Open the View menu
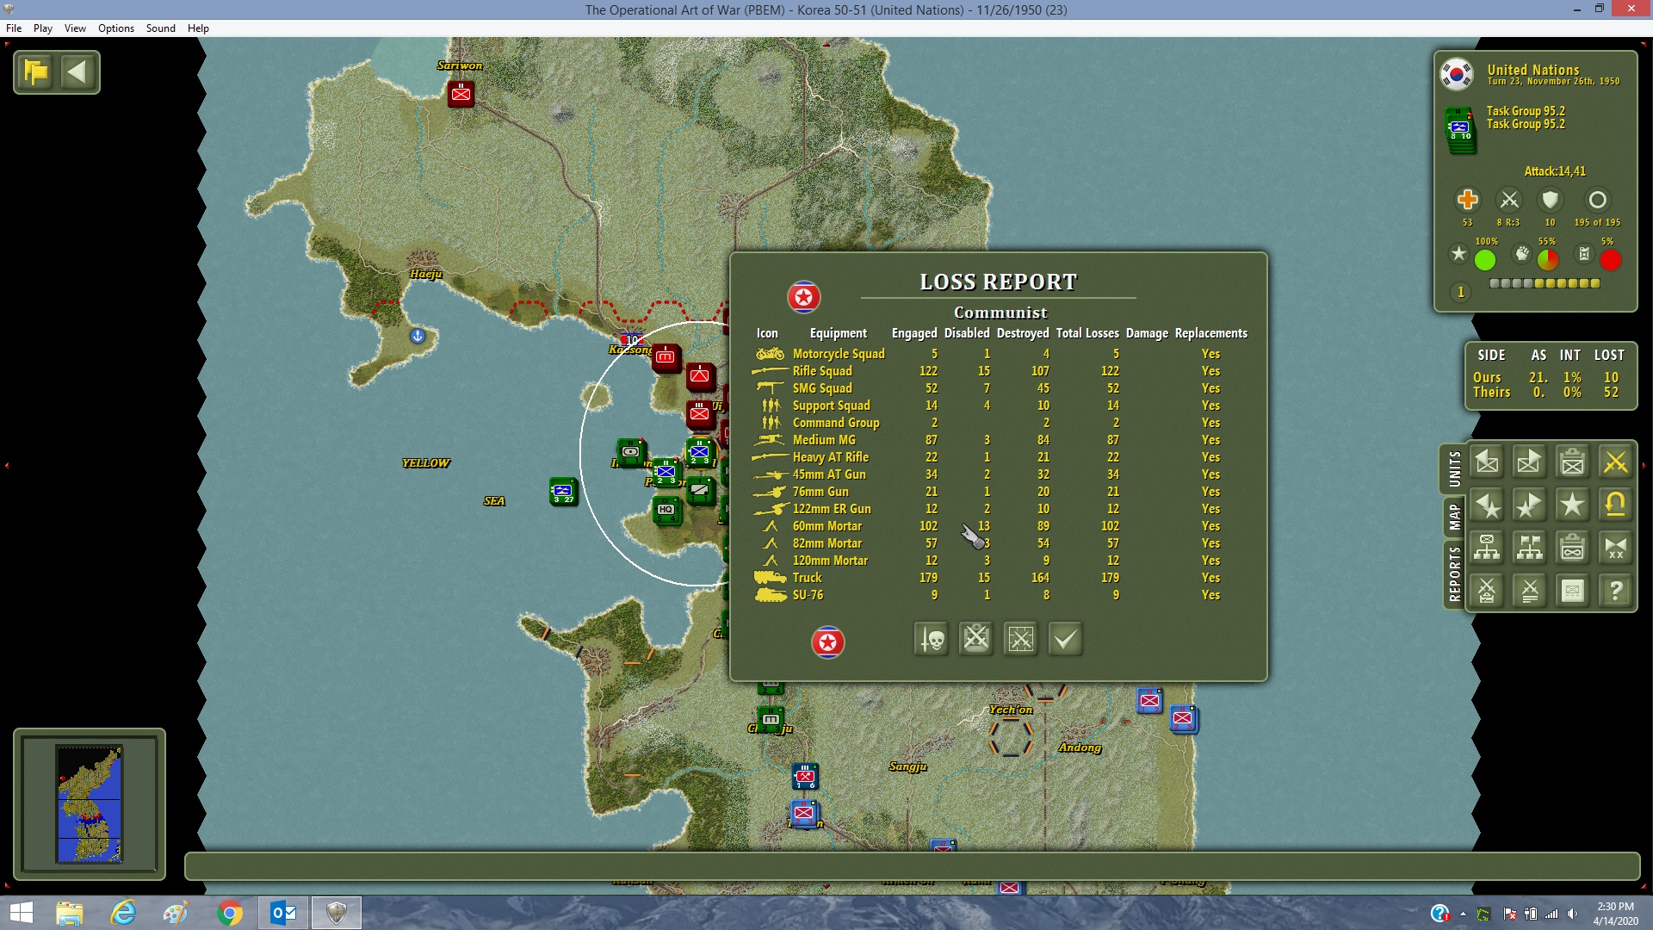Screen dimensions: 1653x930 [x=75, y=28]
